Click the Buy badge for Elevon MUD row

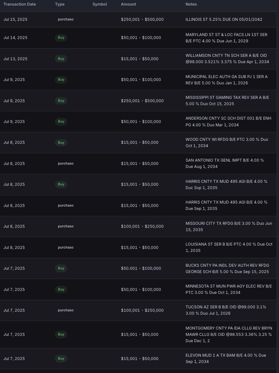coord(61,359)
